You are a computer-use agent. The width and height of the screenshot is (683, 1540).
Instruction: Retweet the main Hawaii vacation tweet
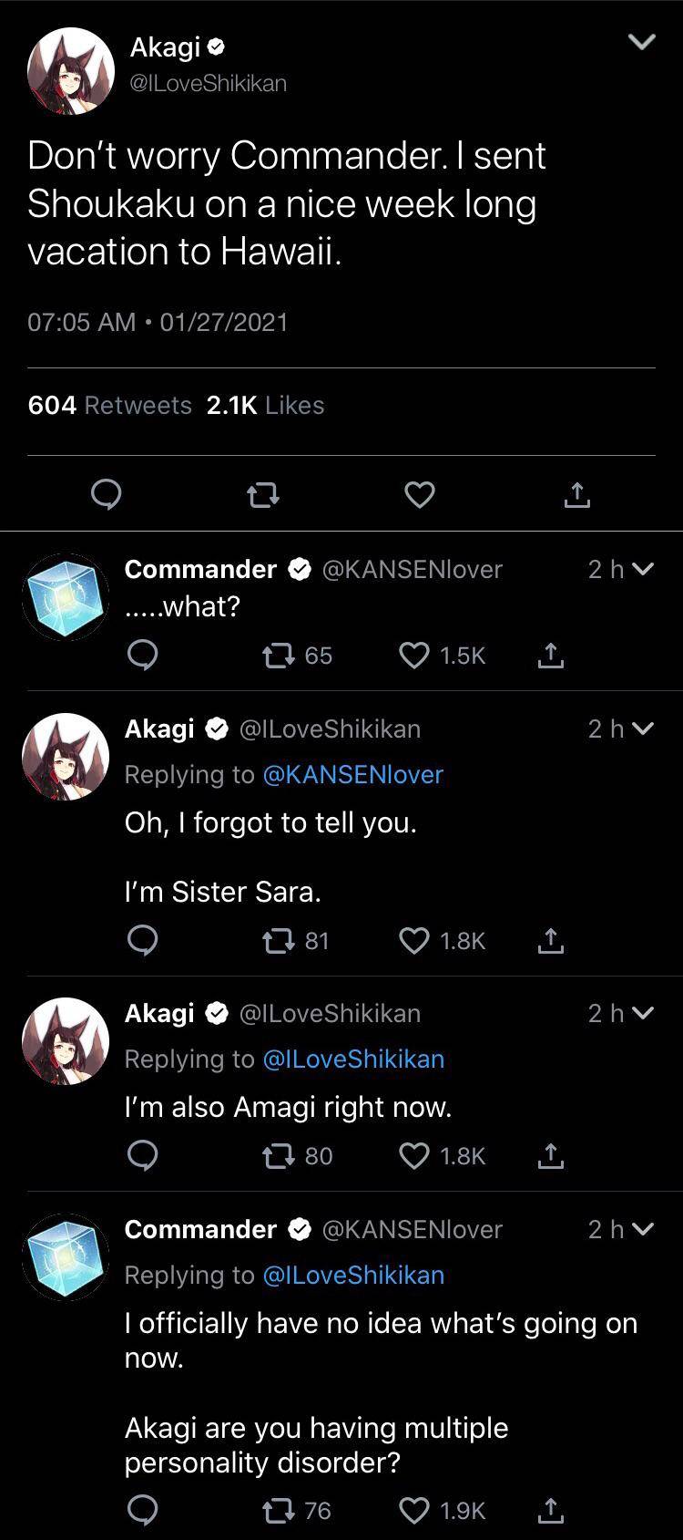pyautogui.click(x=262, y=495)
